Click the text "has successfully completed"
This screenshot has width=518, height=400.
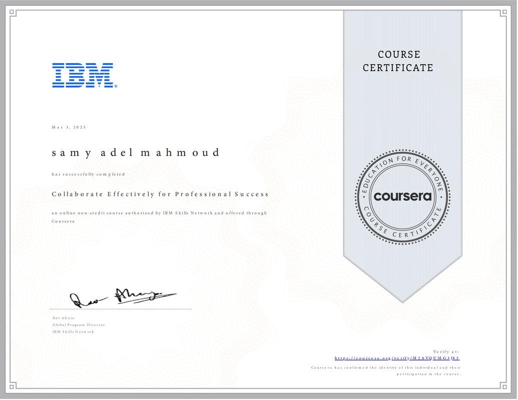[88, 174]
